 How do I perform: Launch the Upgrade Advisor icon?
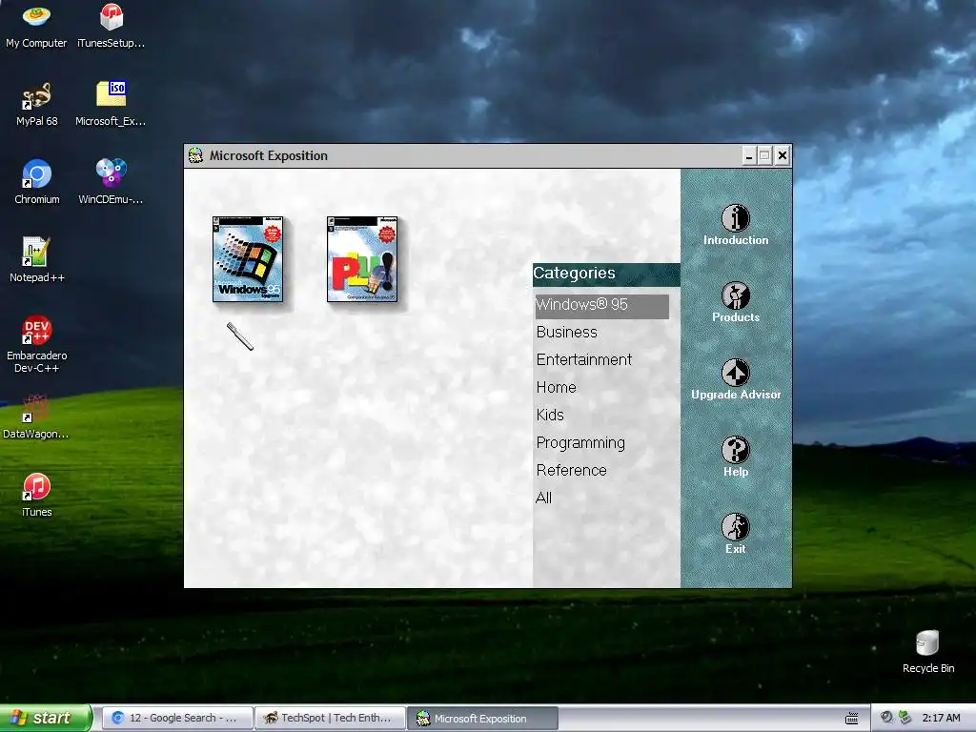(x=735, y=373)
